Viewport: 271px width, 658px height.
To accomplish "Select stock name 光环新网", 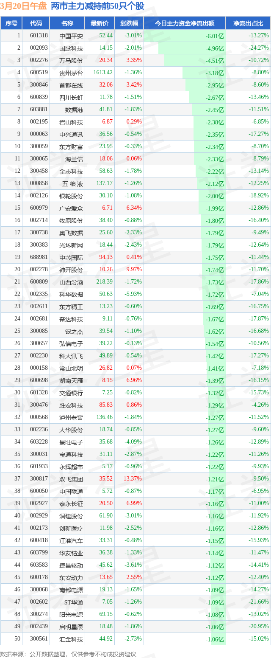I will 72,245.
